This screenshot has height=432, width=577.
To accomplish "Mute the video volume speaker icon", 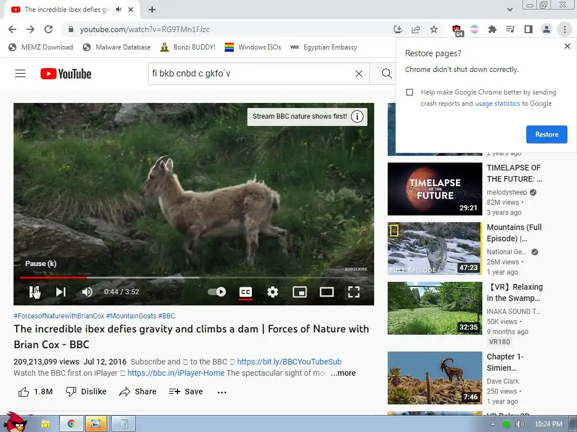I will click(x=87, y=292).
